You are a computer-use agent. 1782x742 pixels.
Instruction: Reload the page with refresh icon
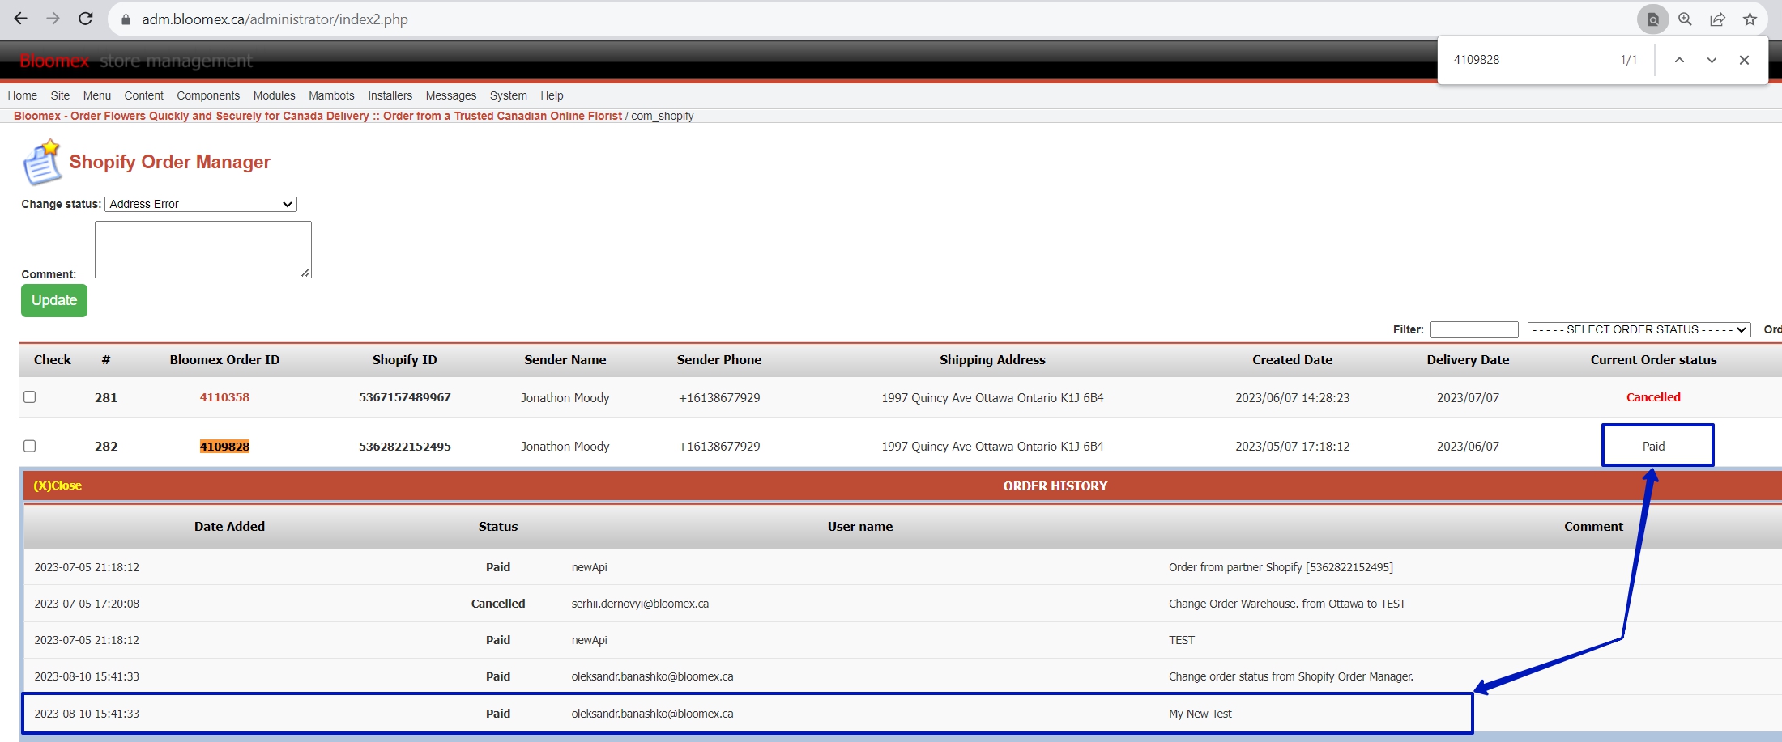(x=86, y=19)
